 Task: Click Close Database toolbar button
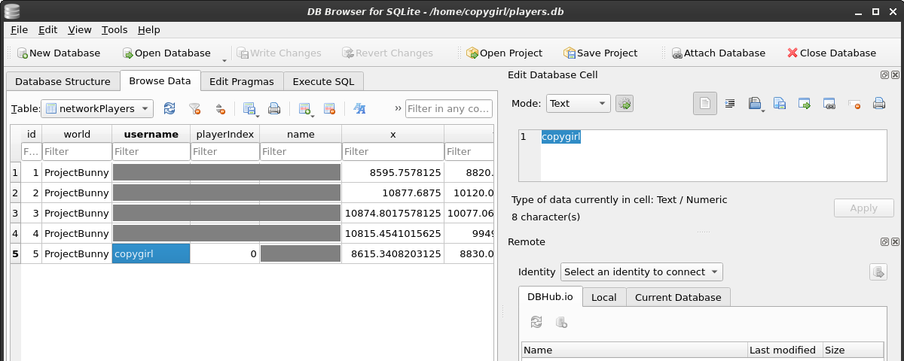tap(832, 53)
